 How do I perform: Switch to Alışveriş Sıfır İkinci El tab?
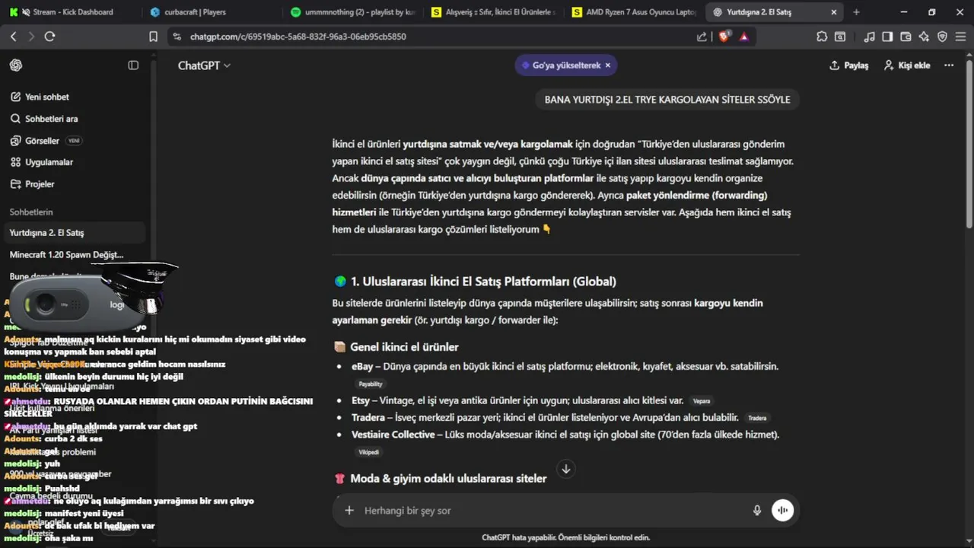[492, 12]
